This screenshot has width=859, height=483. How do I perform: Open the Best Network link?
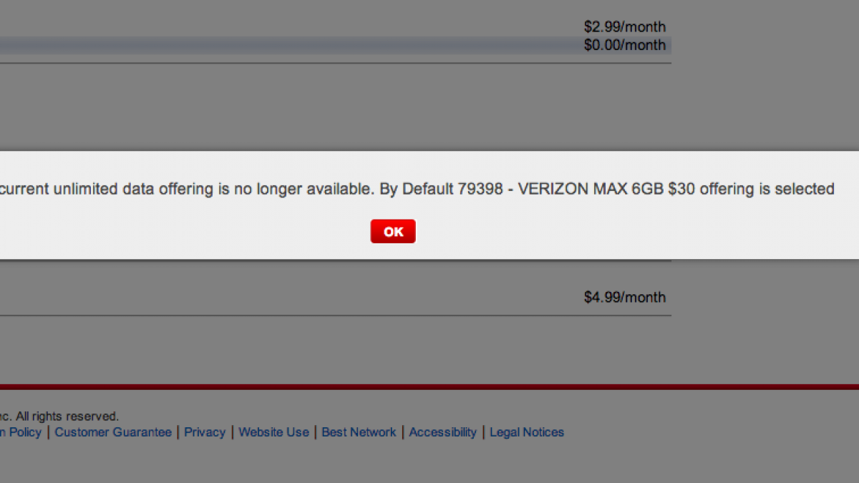(359, 432)
